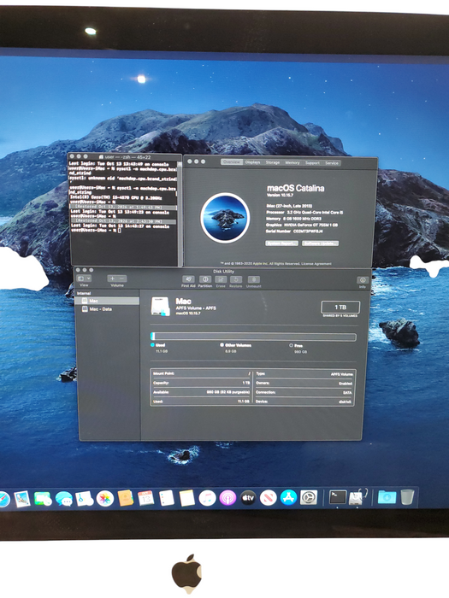
Task: Click the Software Update button
Action: (x=321, y=243)
